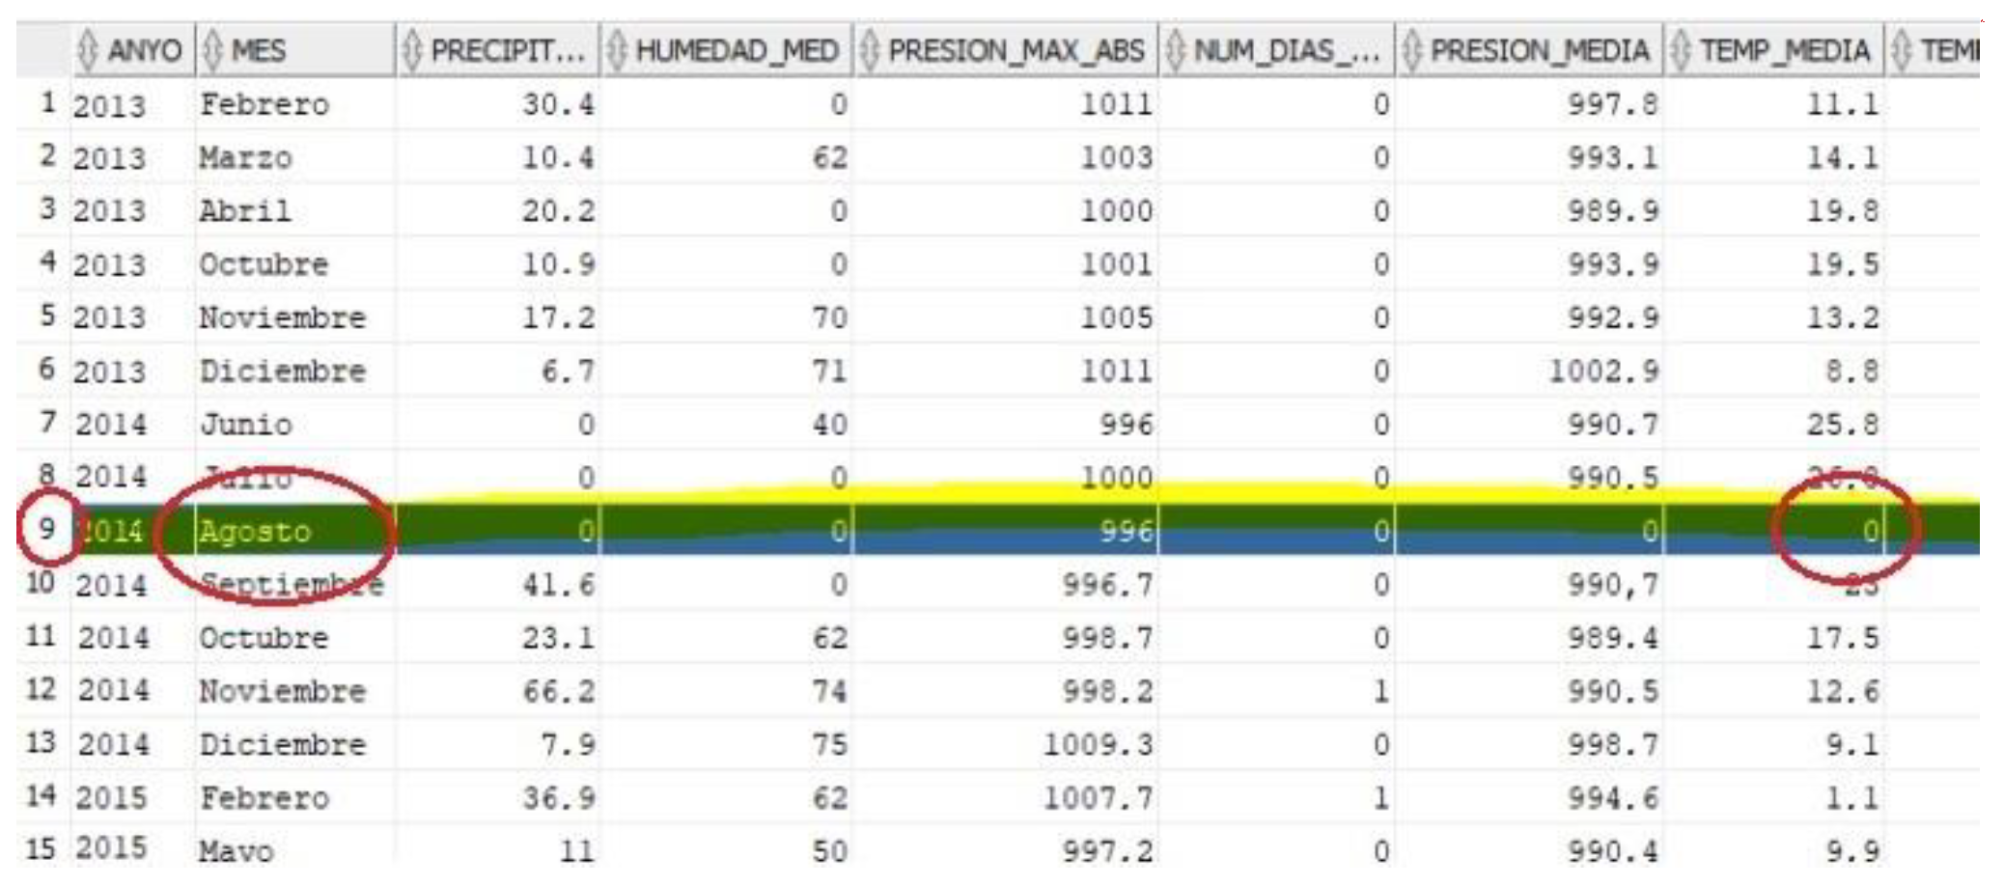Click the precipitation value 6.7
This screenshot has height=885, width=2004.
[568, 371]
